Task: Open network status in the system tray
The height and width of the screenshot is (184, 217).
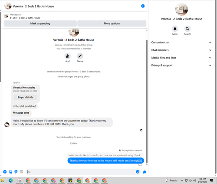Action: pyautogui.click(x=186, y=181)
